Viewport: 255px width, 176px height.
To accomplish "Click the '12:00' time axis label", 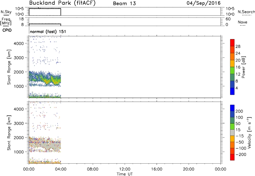I will click(125, 169).
